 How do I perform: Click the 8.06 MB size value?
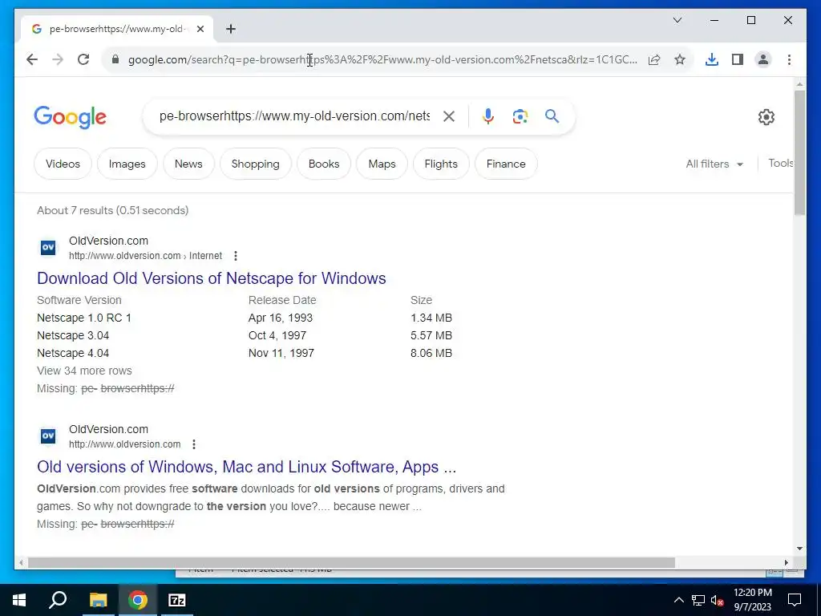[431, 353]
